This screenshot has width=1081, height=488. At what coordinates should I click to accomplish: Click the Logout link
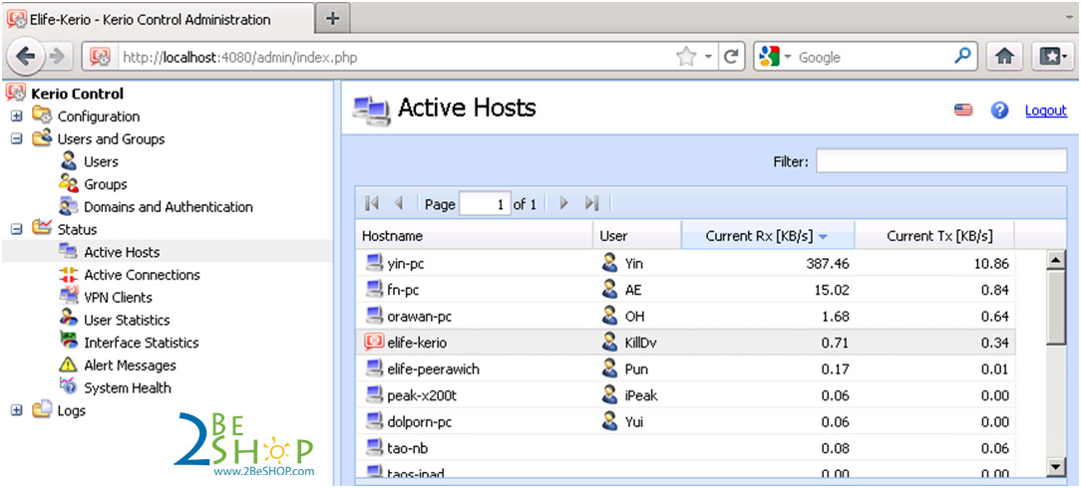tap(1046, 111)
